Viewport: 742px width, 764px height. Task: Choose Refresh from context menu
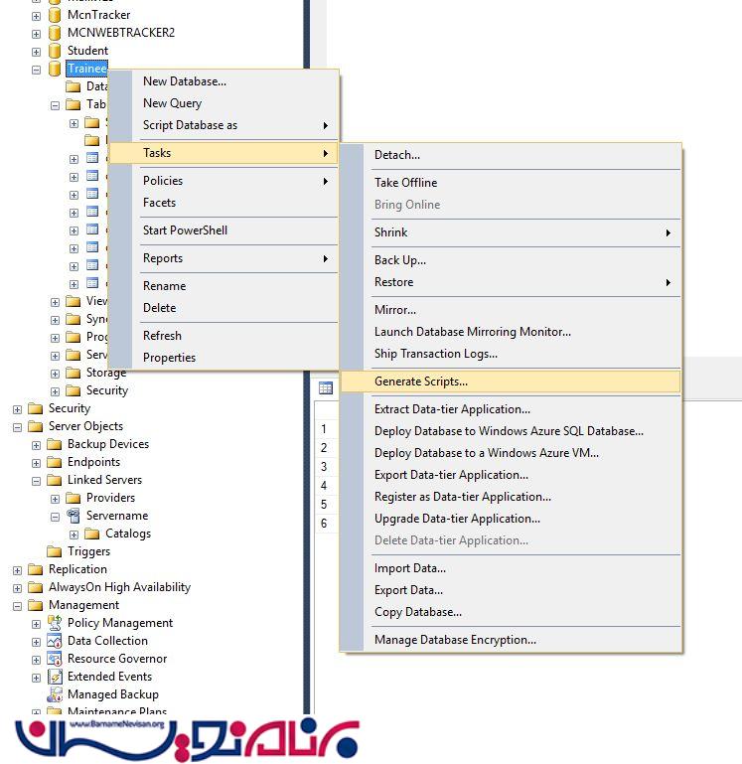coord(223,336)
